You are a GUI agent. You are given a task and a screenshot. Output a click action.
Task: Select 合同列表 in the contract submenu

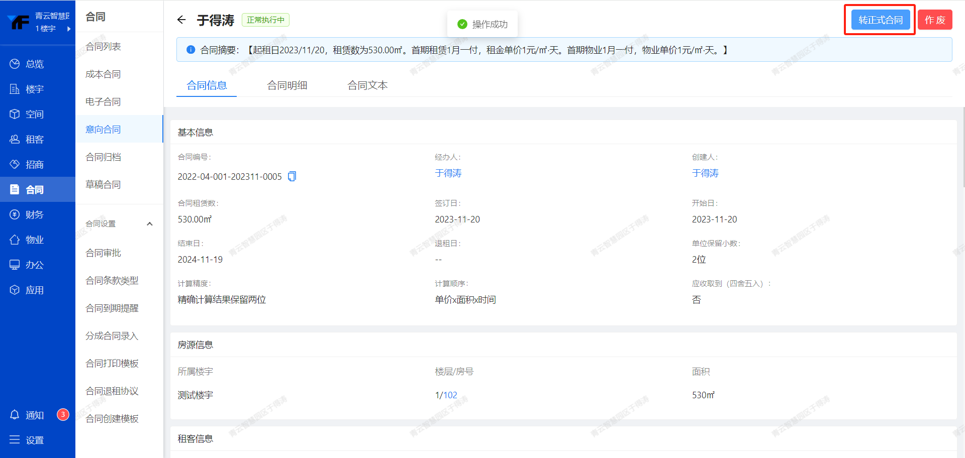click(x=103, y=47)
